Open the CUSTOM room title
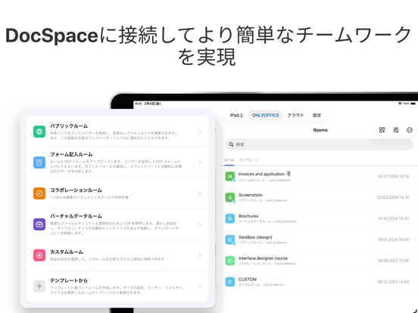418x313 pixels. point(248,279)
